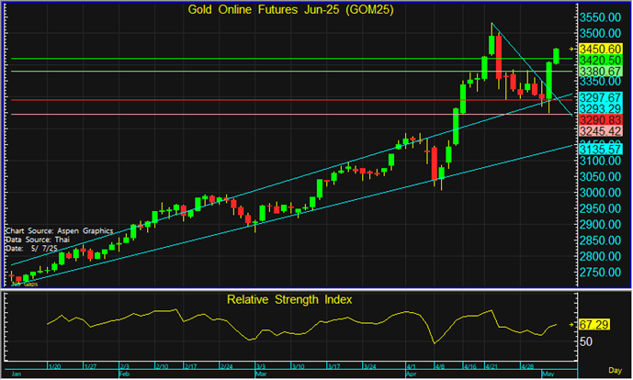This screenshot has width=633, height=380.
Task: Click the chart title Gold Online Futures Jun-25
Action: [x=288, y=10]
